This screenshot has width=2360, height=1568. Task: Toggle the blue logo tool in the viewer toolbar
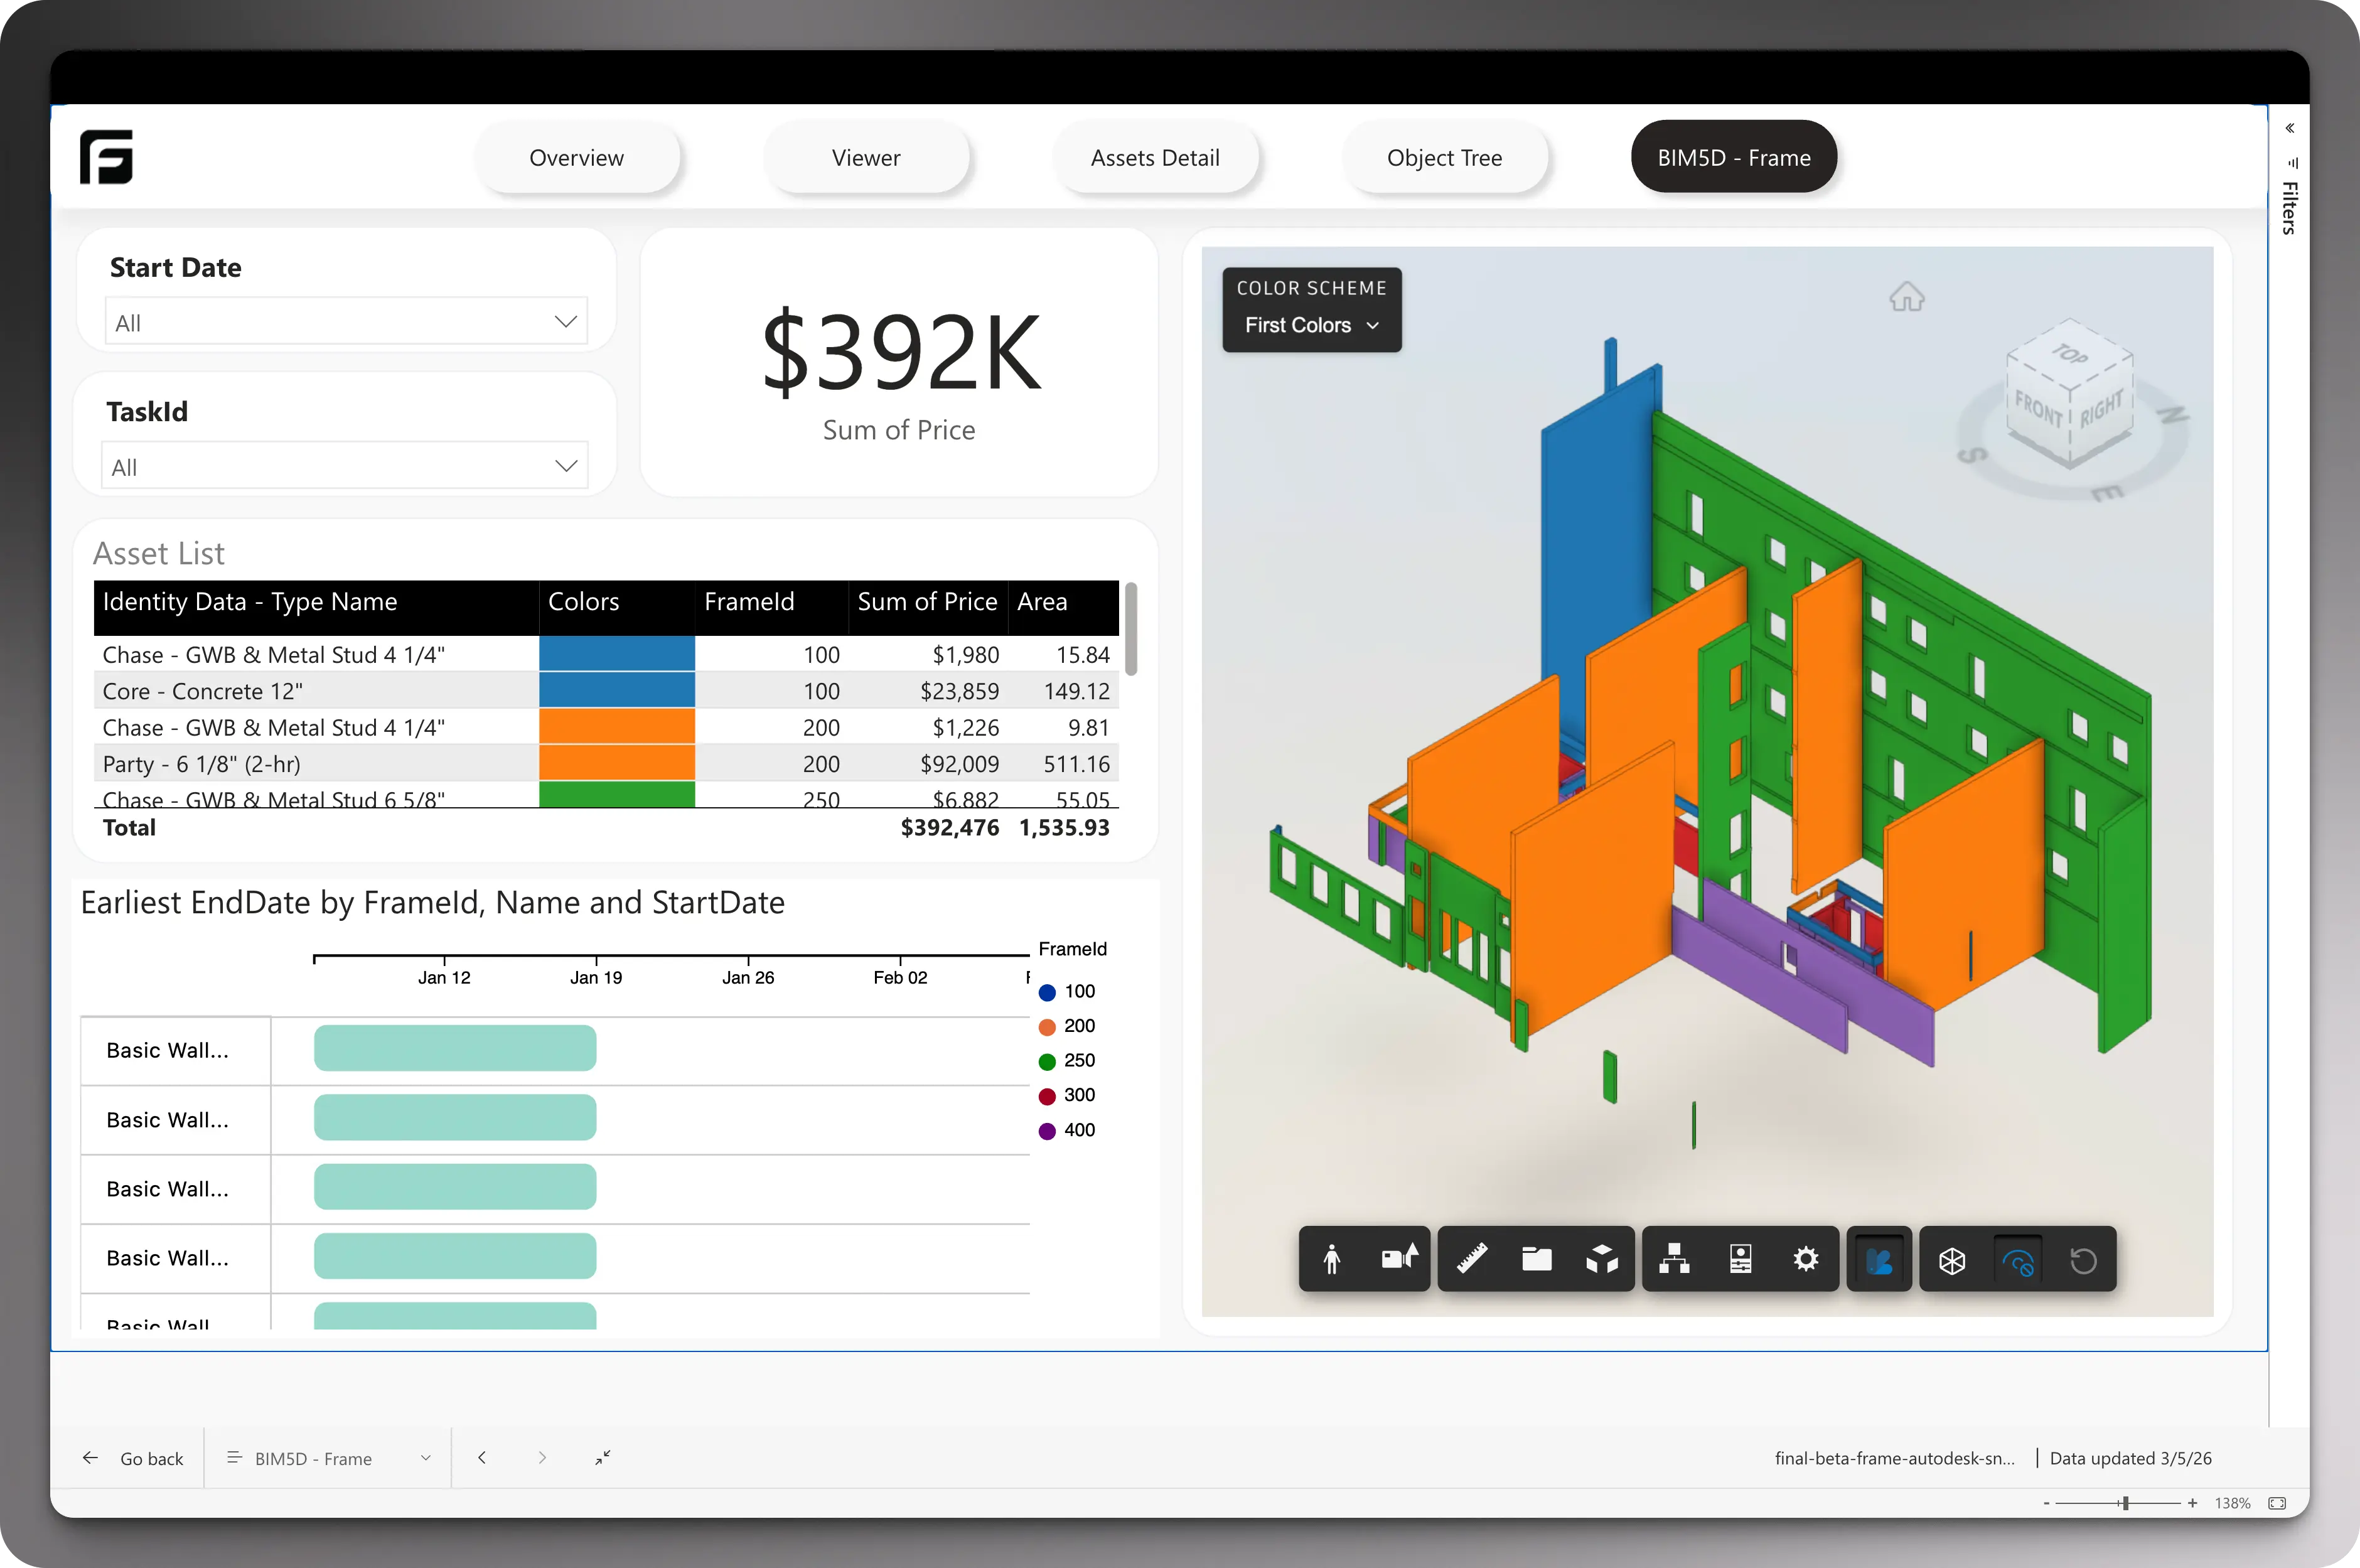(1879, 1259)
